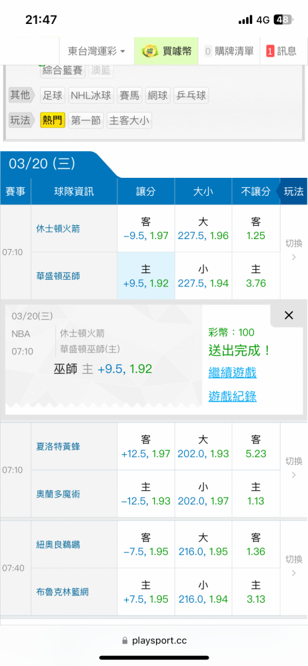Expand 切換 chevron for Rockets vs Wizards
The height and width of the screenshot is (666, 308).
click(x=293, y=257)
